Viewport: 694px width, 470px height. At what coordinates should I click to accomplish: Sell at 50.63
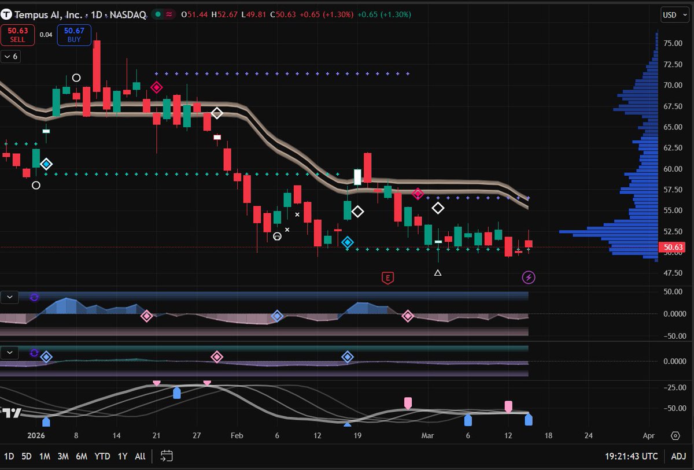[x=17, y=35]
